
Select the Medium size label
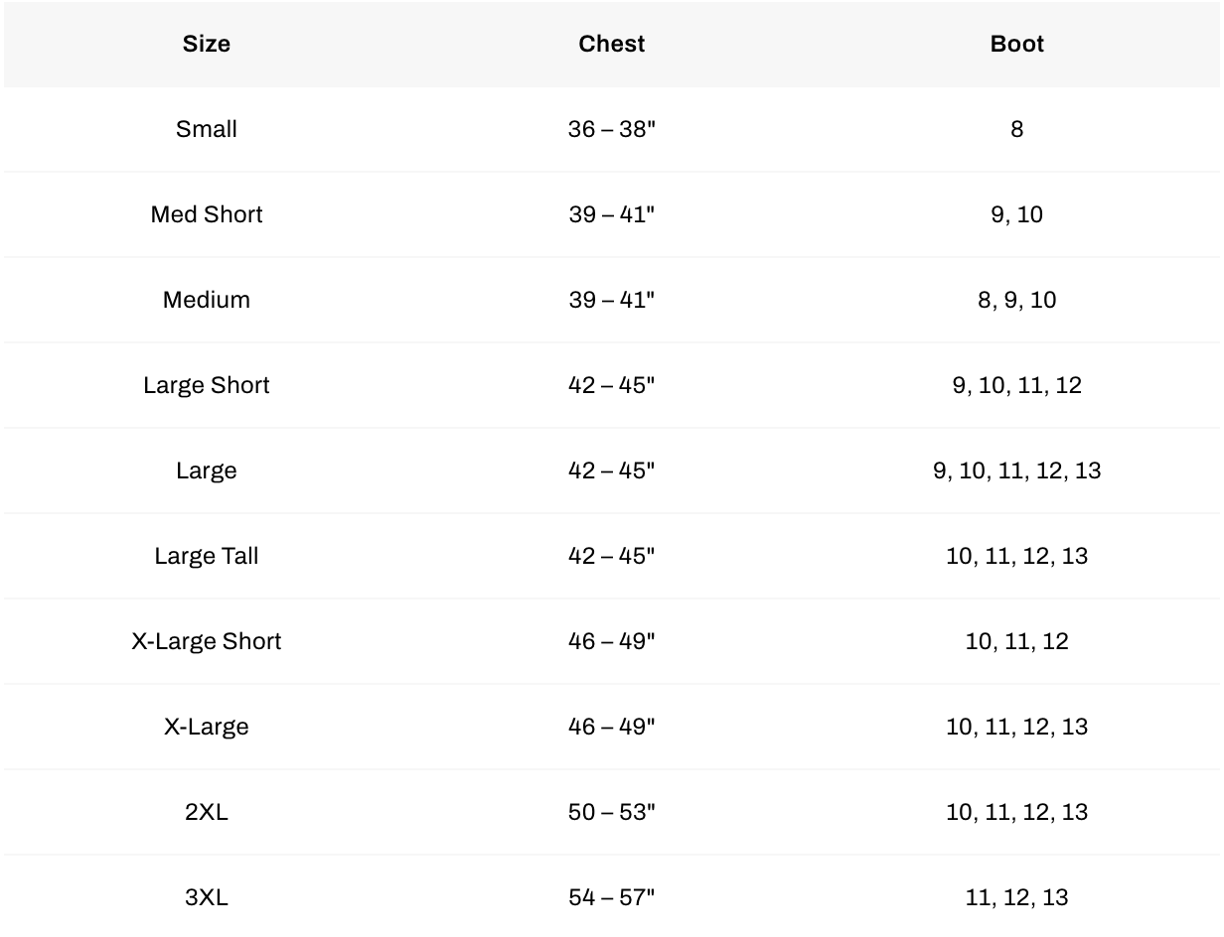pyautogui.click(x=207, y=300)
